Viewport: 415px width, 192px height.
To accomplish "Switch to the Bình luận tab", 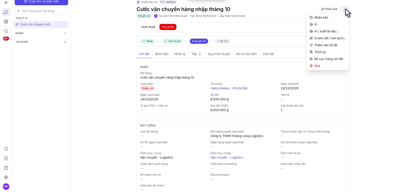I will pos(162,54).
